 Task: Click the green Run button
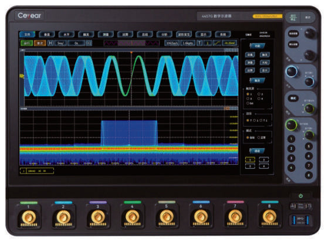(x=27, y=43)
